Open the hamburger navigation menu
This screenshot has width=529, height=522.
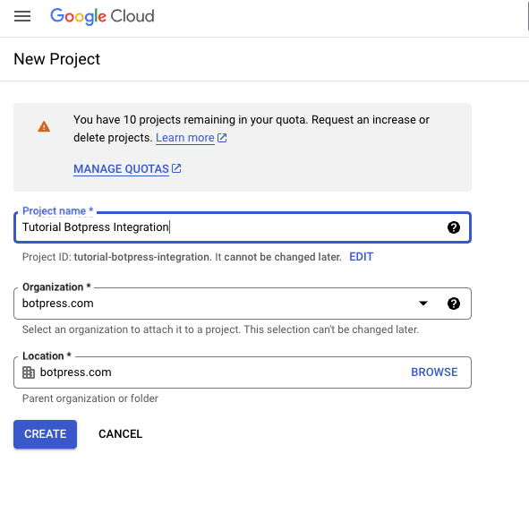pos(22,16)
